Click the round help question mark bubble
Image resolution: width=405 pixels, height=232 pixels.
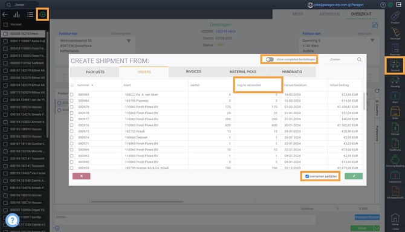[x=12, y=220]
